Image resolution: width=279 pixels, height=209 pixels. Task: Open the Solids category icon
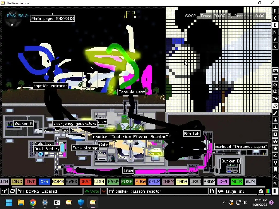pos(275,134)
